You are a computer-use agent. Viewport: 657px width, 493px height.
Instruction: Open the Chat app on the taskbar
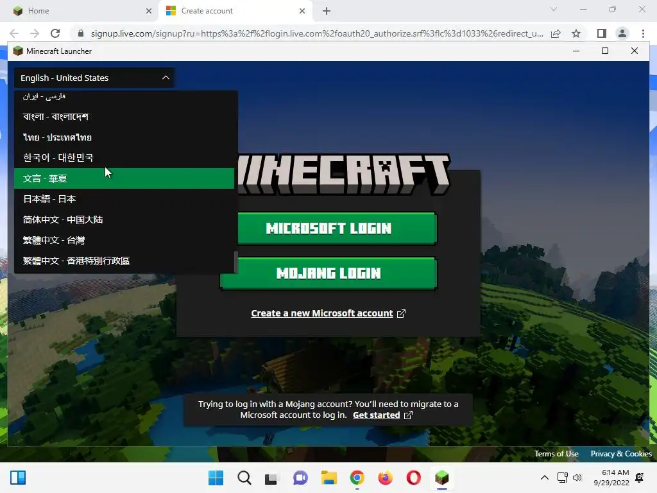tap(300, 478)
